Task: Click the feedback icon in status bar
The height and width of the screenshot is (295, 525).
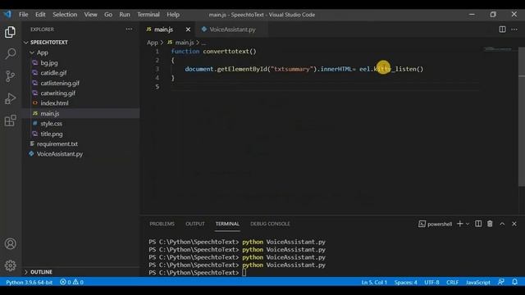Action: tap(501, 282)
